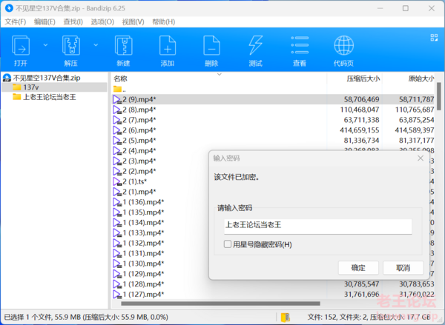Viewport: 445px width, 325px height.
Task: Select file name 1 (131).mp4
Action: [x=143, y=253]
